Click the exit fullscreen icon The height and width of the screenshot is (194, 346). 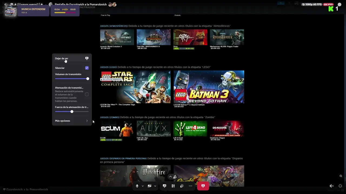click(x=340, y=186)
